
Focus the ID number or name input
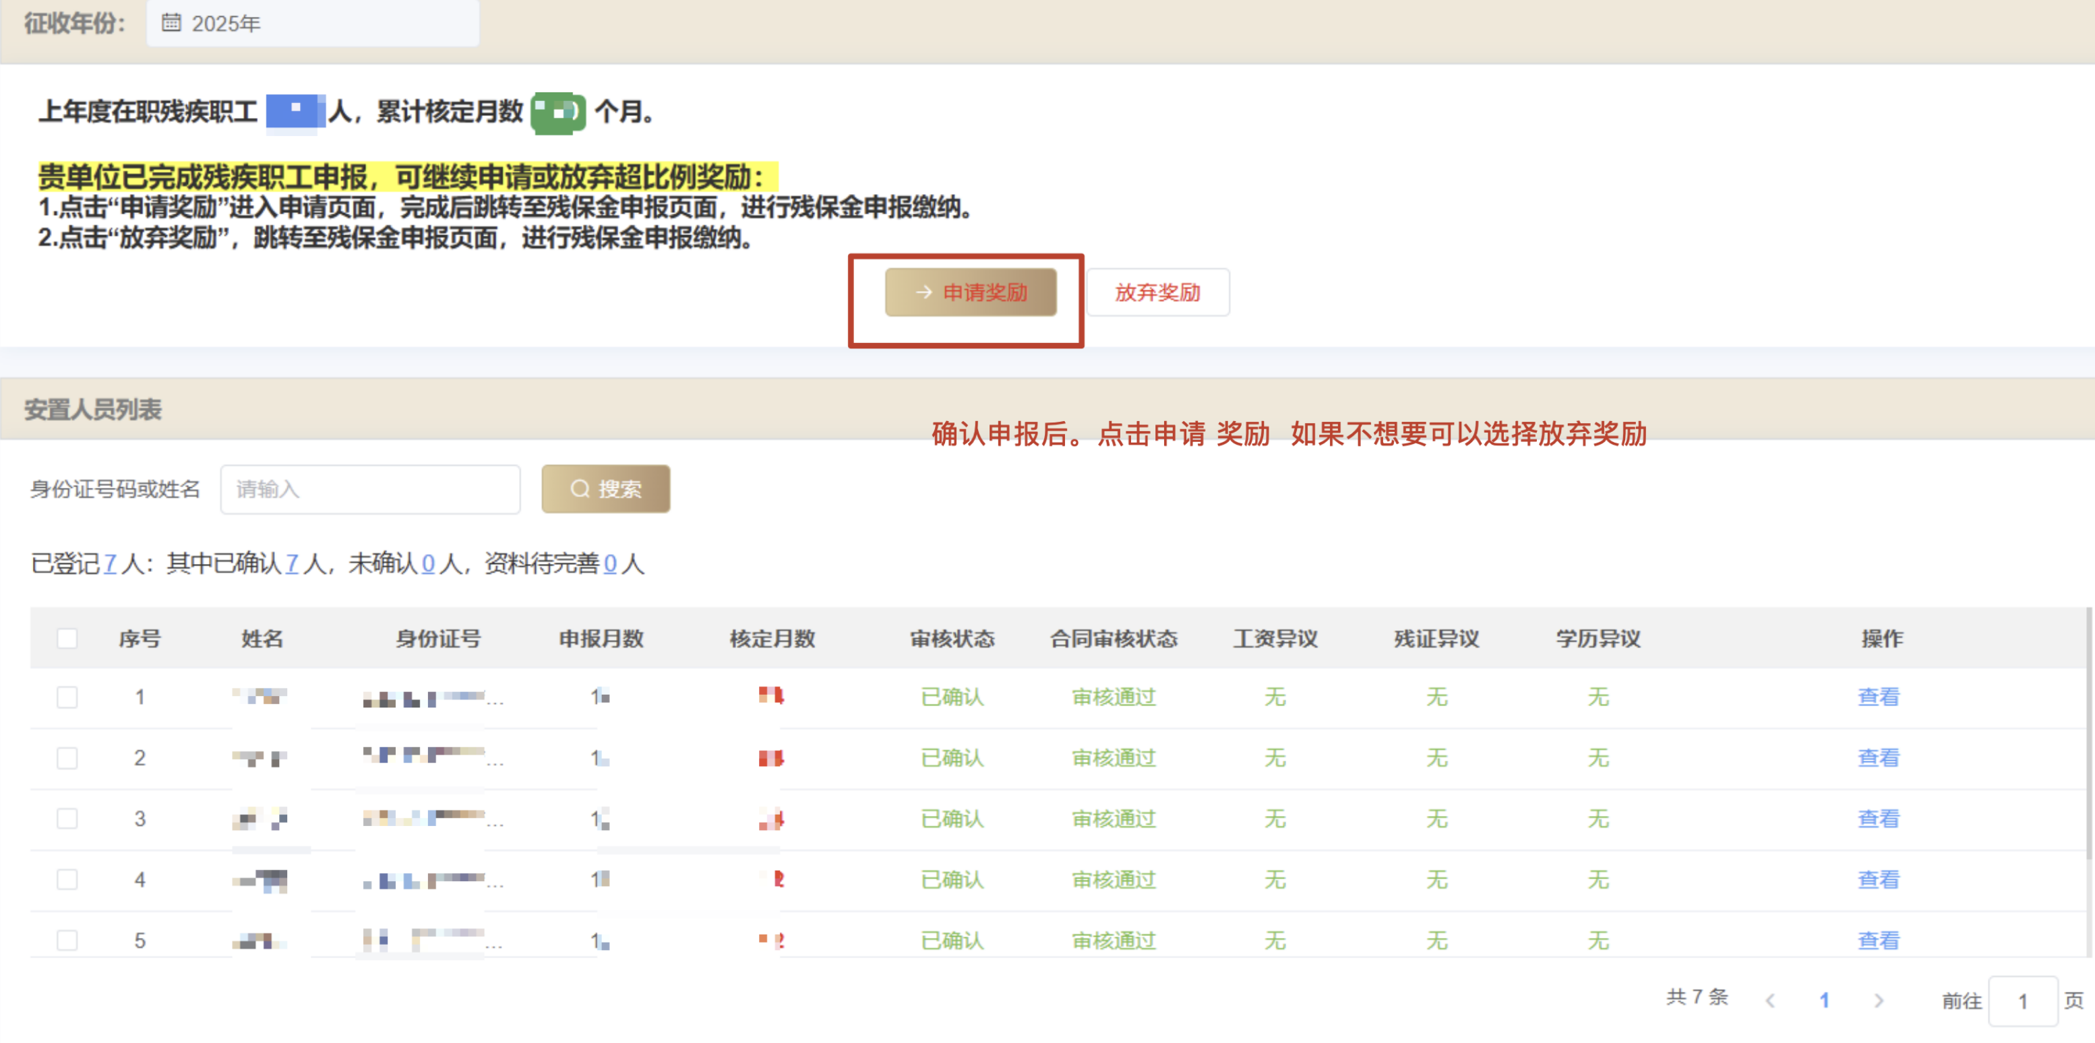point(370,488)
